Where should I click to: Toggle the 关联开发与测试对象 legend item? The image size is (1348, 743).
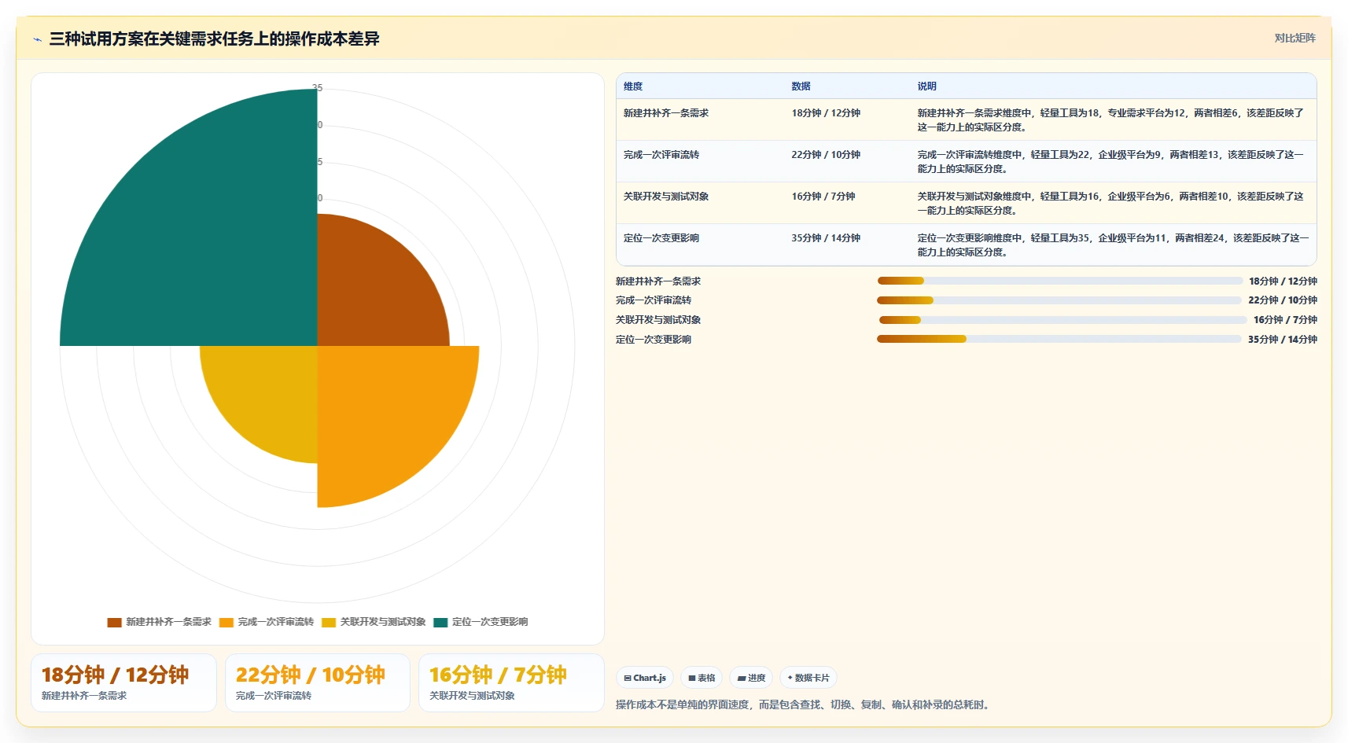pyautogui.click(x=374, y=622)
